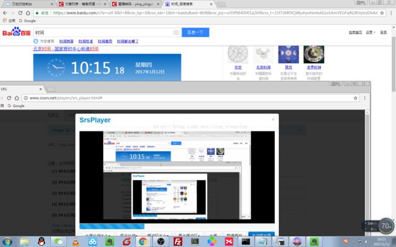Open Google bookmark in the Baidu window
The image size is (396, 247).
pyautogui.click(x=27, y=21)
